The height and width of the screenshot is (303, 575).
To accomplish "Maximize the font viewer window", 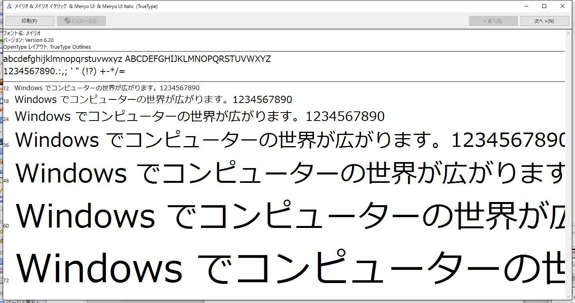I will pos(544,6).
